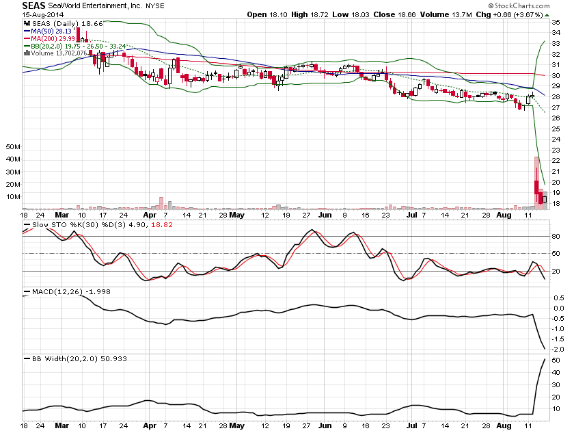Click the latest white candlestick near 18
The height and width of the screenshot is (433, 574).
(x=545, y=199)
